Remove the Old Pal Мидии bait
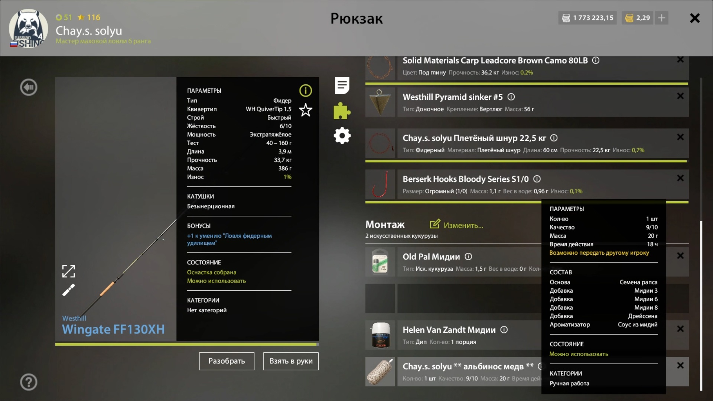 (x=680, y=256)
